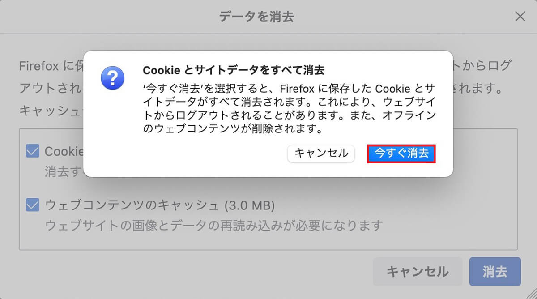Viewport: 537px width, 299px height.
Task: Toggle the ウェブコンテンツのキャッシュ checkbox
Action: [33, 205]
